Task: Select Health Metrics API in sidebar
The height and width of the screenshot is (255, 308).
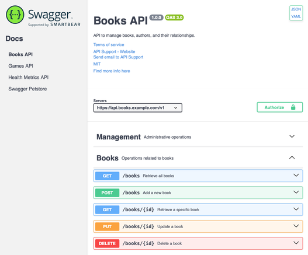Action: 28,77
